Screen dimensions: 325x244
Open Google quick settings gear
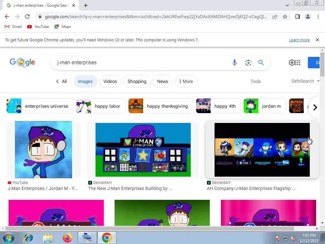pos(292,63)
